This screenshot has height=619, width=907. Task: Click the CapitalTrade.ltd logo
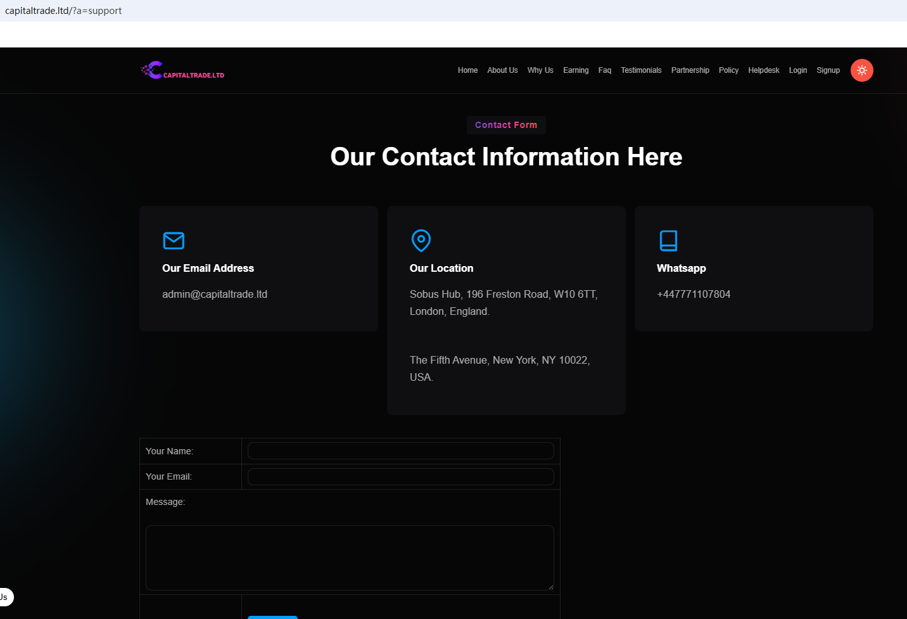coord(182,70)
